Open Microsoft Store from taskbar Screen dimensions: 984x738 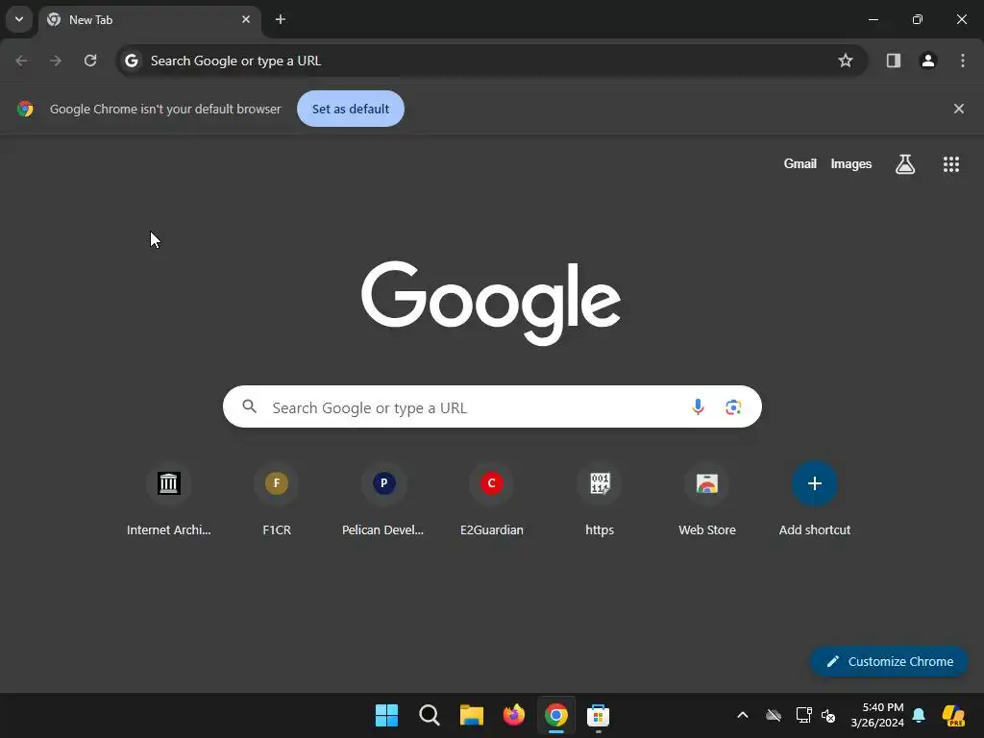click(598, 715)
